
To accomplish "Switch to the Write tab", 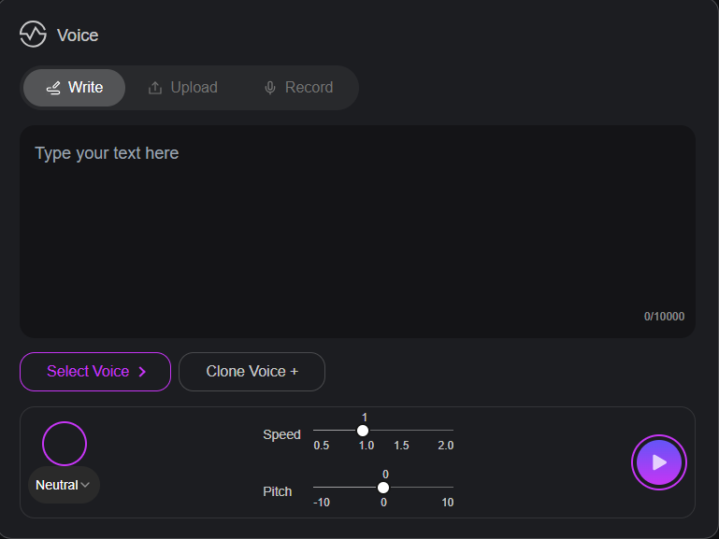I will click(x=74, y=88).
